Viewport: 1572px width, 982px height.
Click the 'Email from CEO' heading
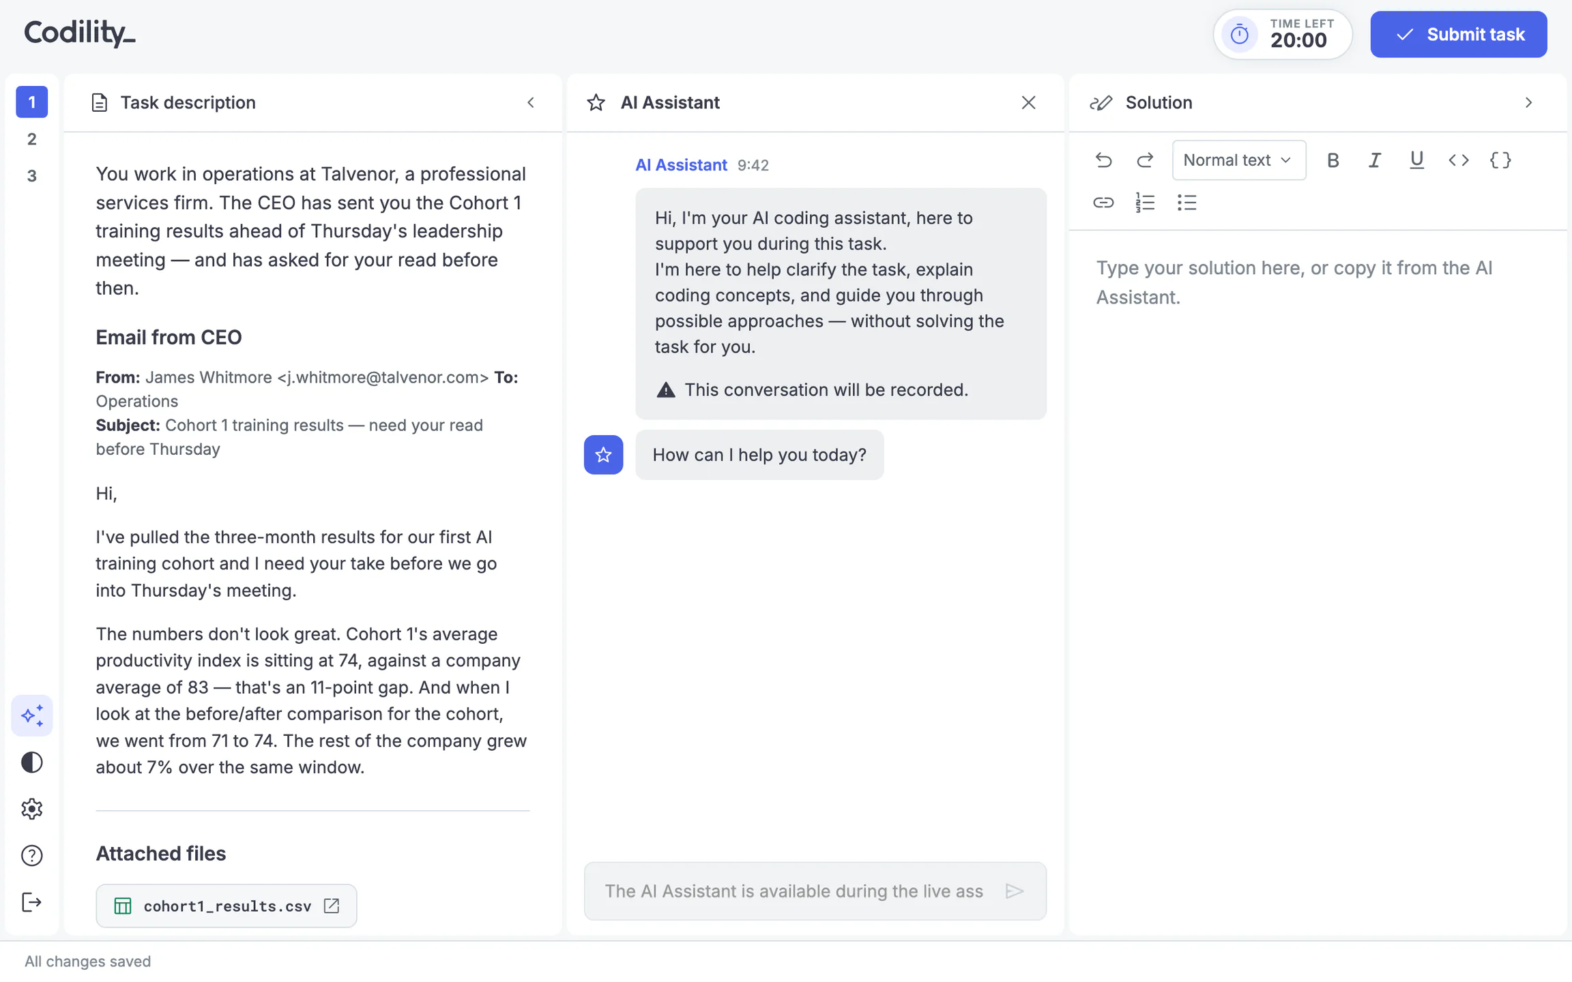pos(169,338)
